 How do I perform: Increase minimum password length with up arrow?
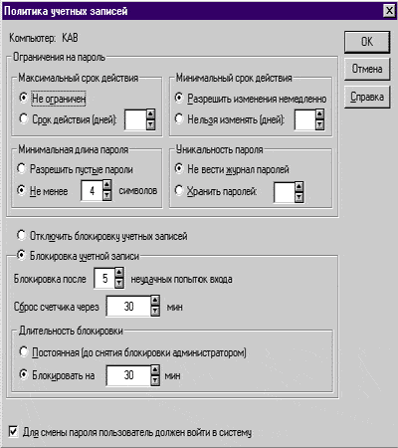pos(106,185)
